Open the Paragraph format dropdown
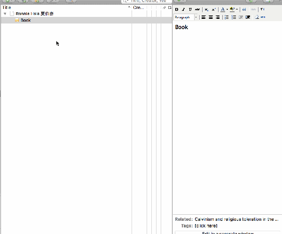Screen dimensions: 282x234 [x=186, y=17]
